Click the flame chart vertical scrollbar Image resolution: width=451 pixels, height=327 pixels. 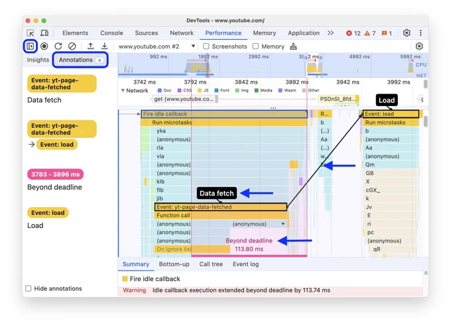click(426, 121)
